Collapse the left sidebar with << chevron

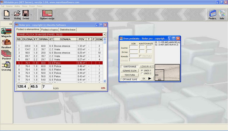point(11,24)
